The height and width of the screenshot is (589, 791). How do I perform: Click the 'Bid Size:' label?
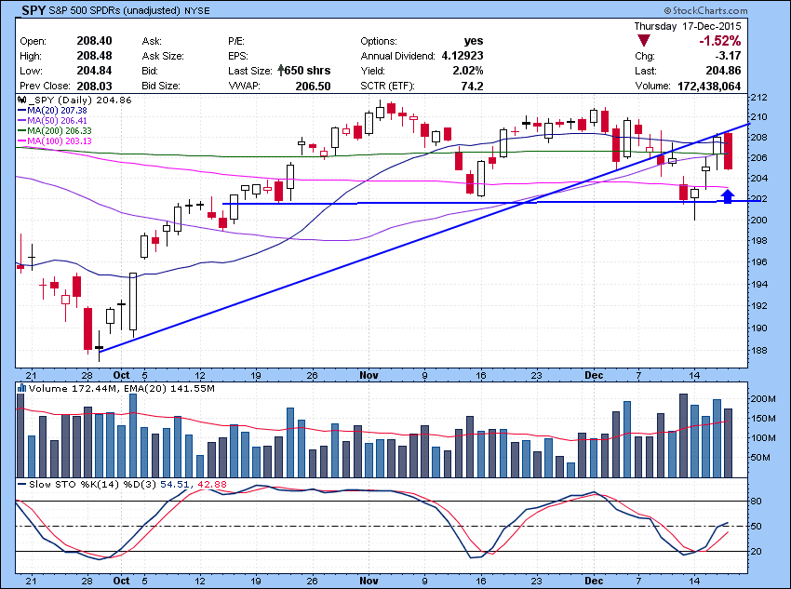pos(161,87)
